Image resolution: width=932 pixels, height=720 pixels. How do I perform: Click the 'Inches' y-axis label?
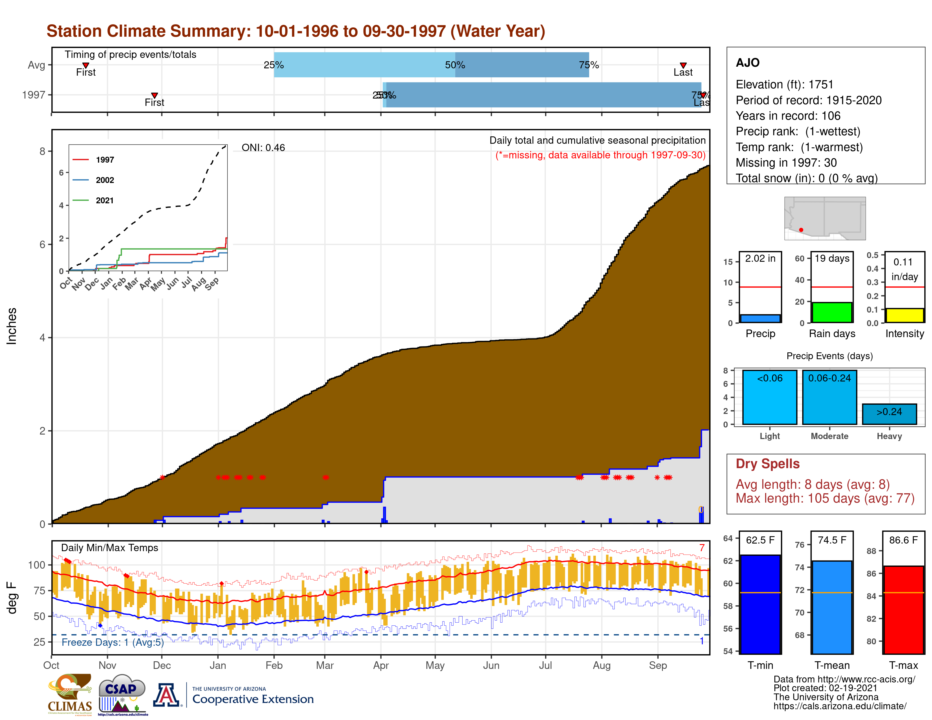tap(12, 326)
